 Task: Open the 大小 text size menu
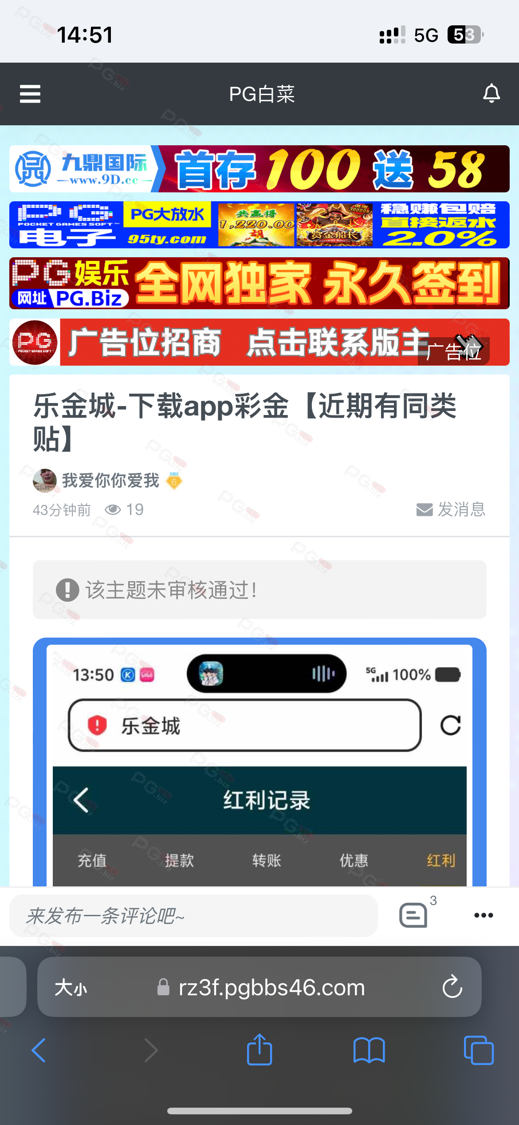pos(71,987)
